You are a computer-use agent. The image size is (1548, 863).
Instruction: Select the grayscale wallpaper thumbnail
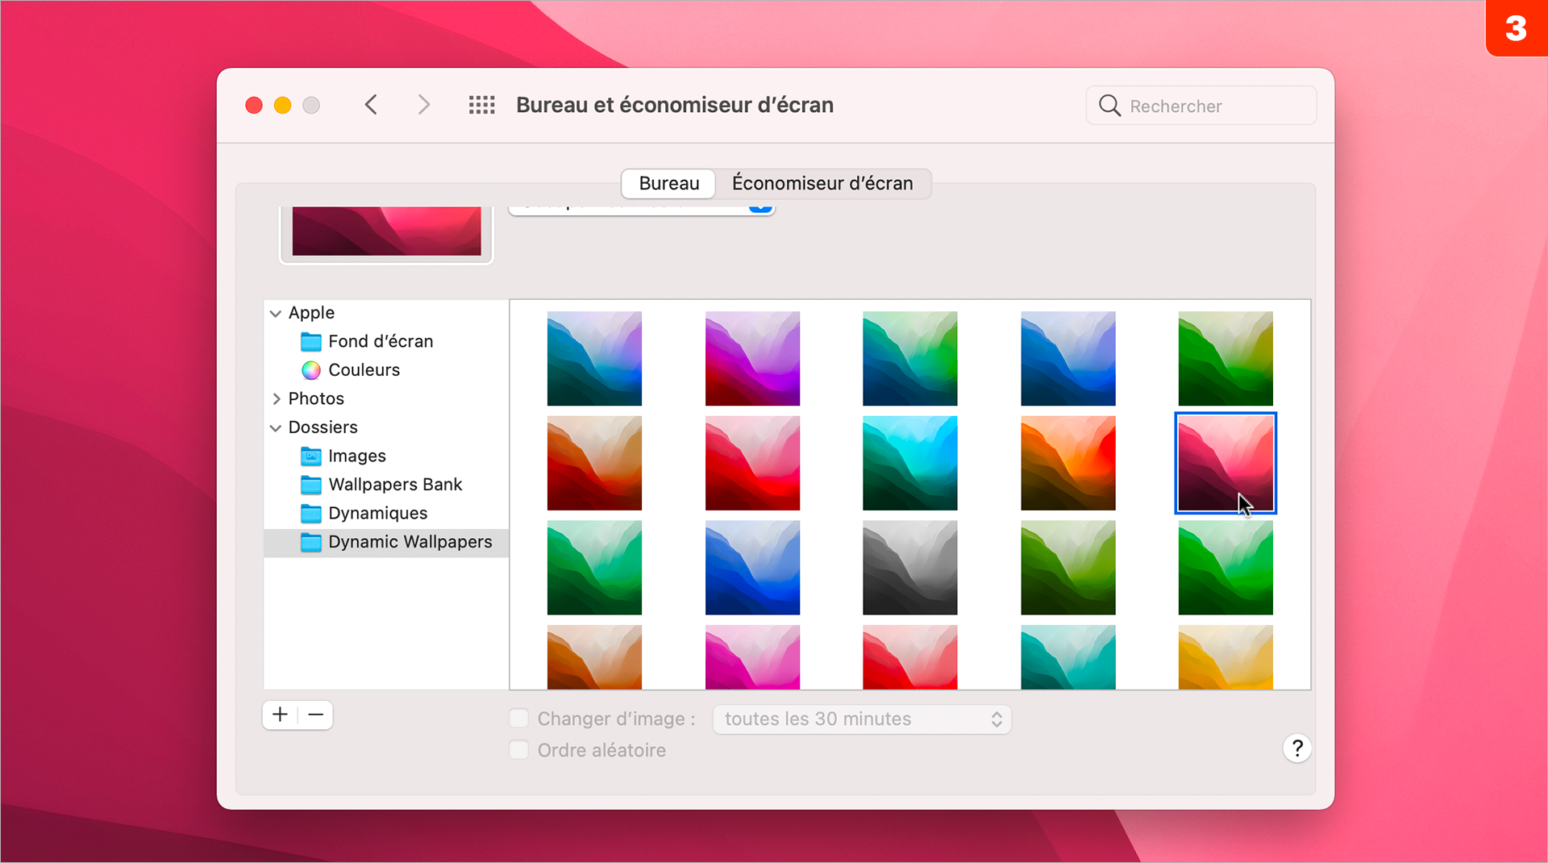pyautogui.click(x=910, y=568)
